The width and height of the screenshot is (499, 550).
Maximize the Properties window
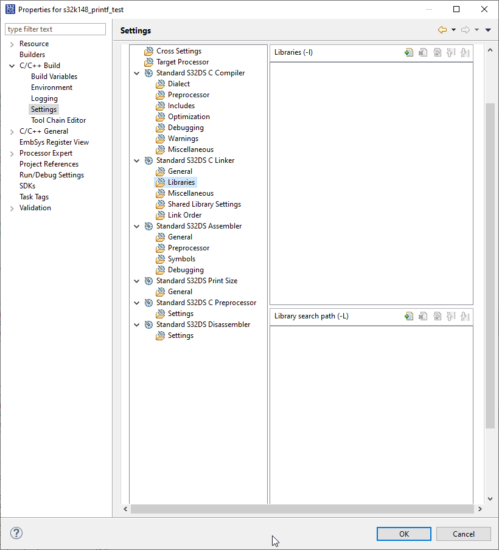coord(456,9)
